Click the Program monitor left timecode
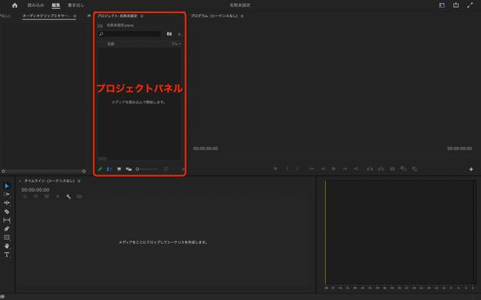 [205, 149]
